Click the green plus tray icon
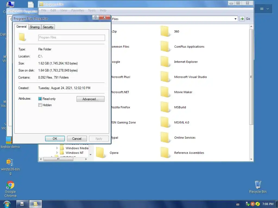Image resolution: width=278 pixels, height=208 pixels. tap(258, 204)
